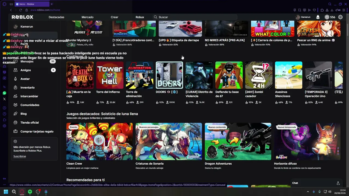Open the Opera menu logo
Screen dimensions: 349x196
(4, 4)
